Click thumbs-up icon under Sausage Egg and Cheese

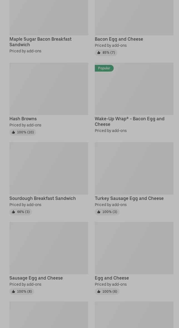point(13,292)
